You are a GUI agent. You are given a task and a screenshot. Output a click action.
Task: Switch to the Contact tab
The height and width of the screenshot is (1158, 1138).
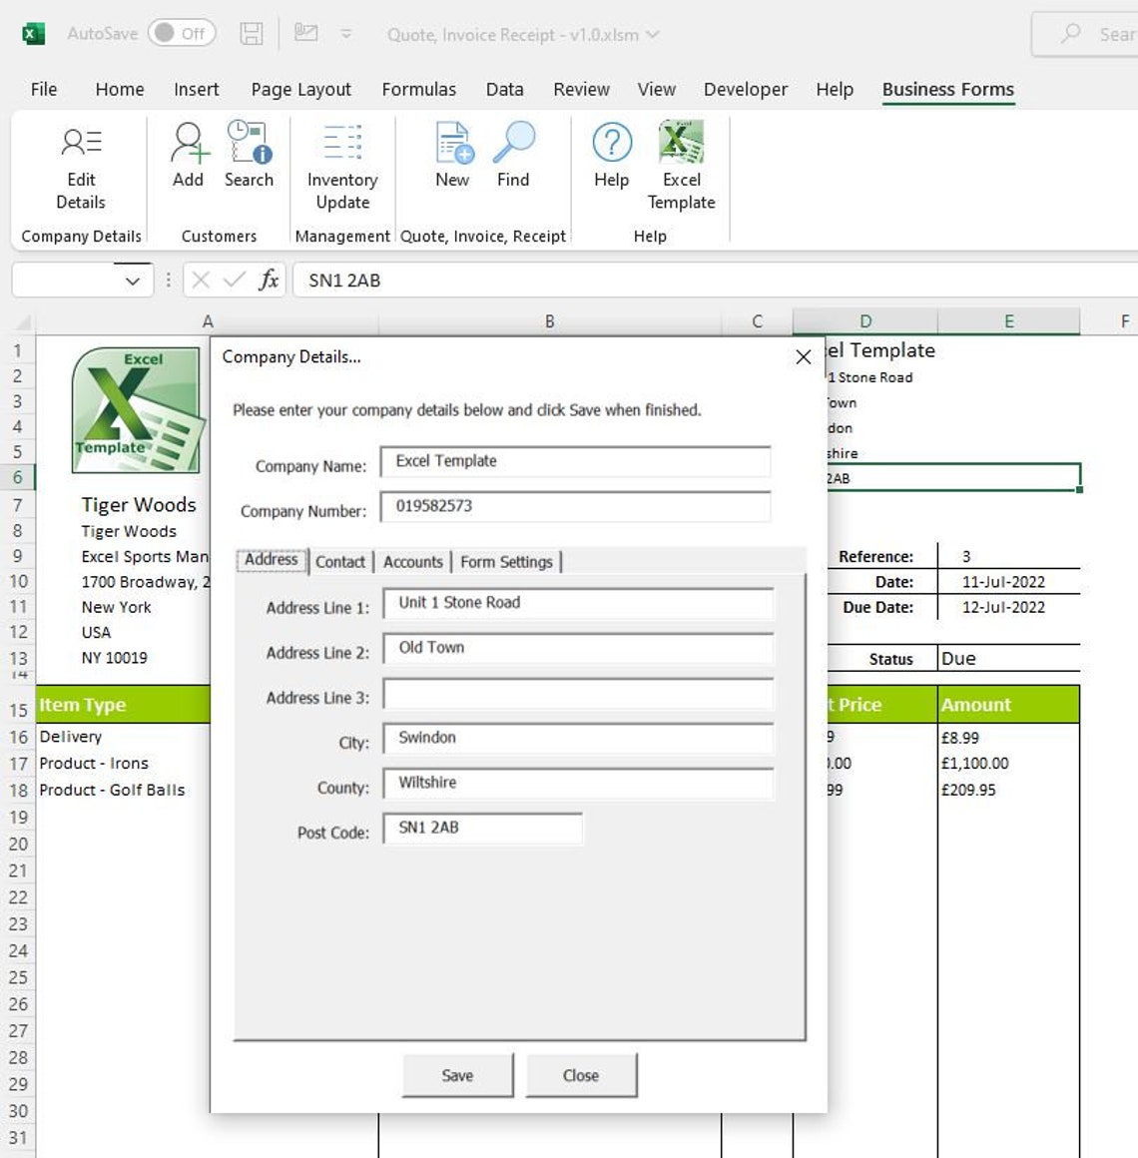point(340,562)
